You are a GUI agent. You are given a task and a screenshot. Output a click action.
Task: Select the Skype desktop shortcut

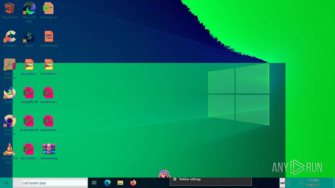(29, 39)
